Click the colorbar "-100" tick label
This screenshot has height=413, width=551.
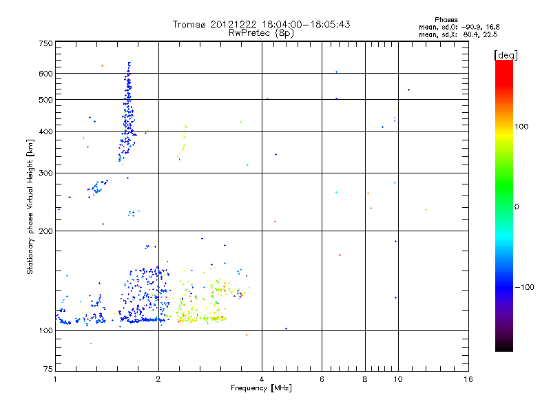(x=524, y=287)
